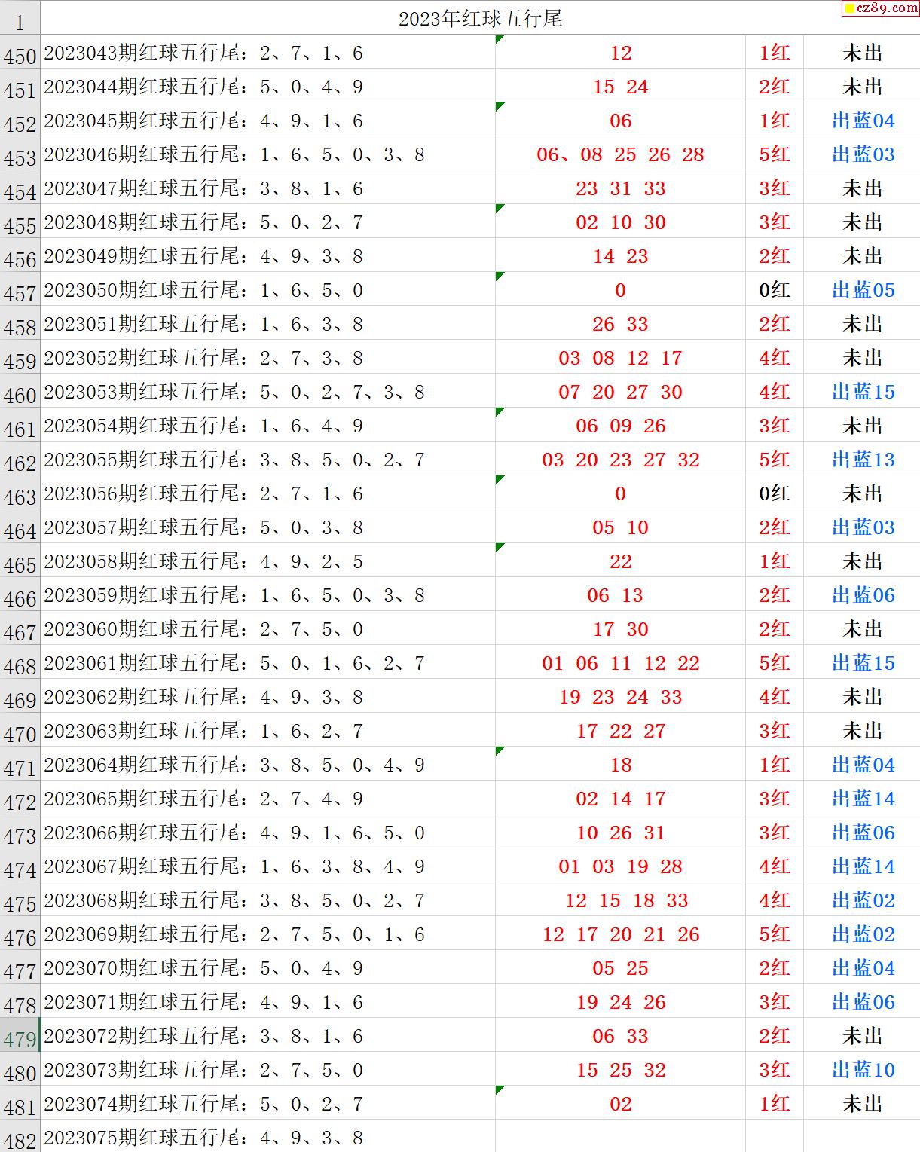920x1152 pixels.
Task: Select cell with numbers 01 06 11 12 22
Action: coord(620,663)
